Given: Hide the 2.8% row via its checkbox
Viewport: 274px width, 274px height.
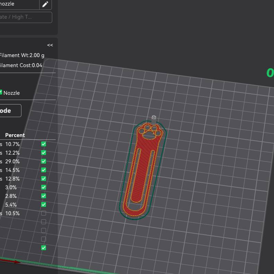Looking at the screenshot, I should click(44, 196).
